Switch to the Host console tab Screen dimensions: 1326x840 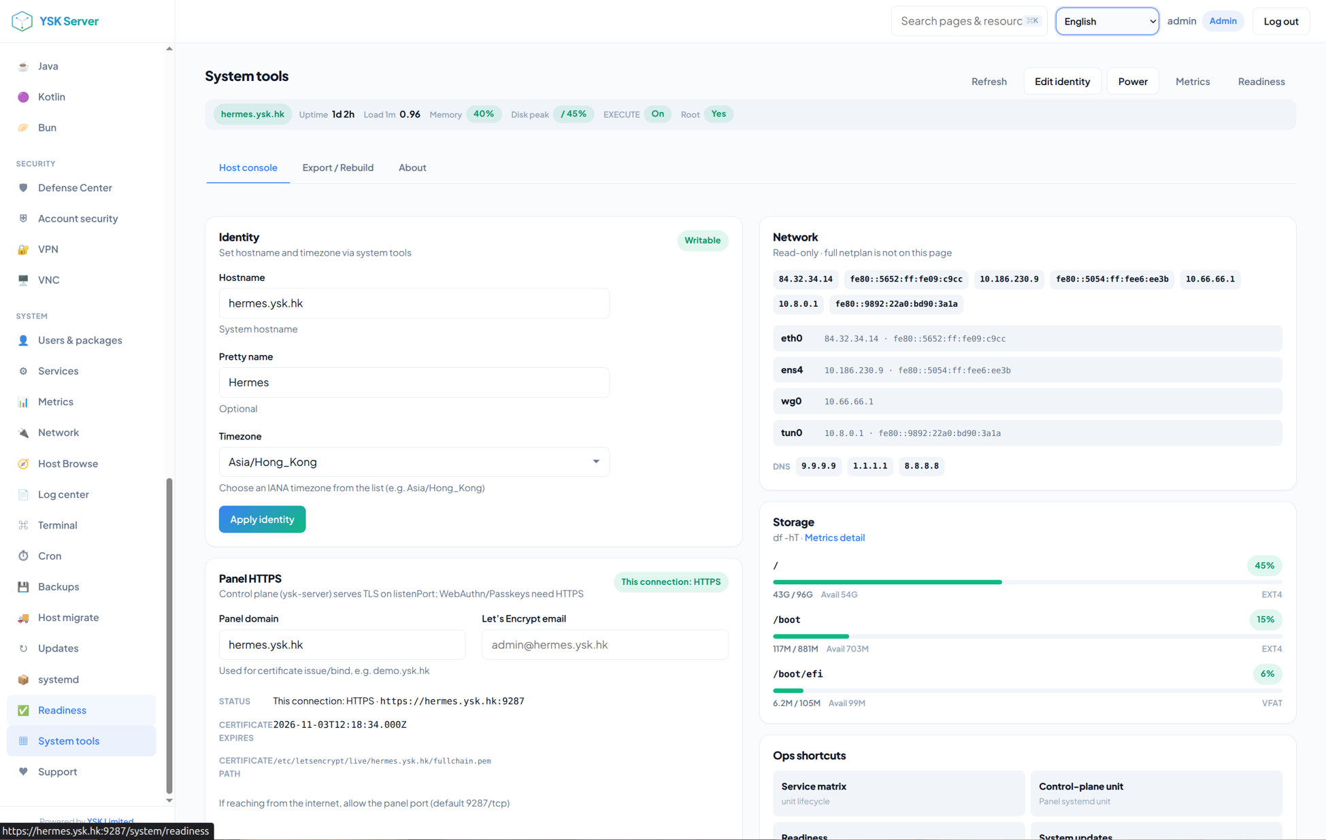pos(248,167)
